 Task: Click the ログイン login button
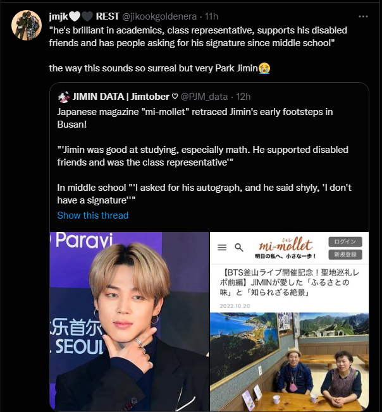pos(345,242)
